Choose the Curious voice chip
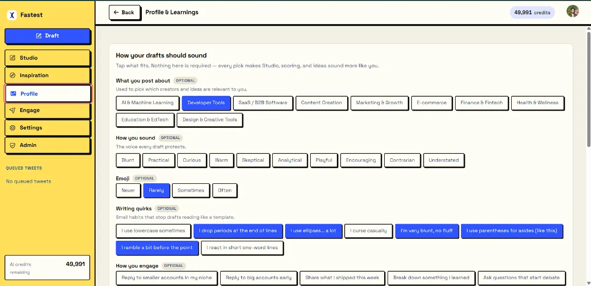The width and height of the screenshot is (591, 286). [x=192, y=160]
